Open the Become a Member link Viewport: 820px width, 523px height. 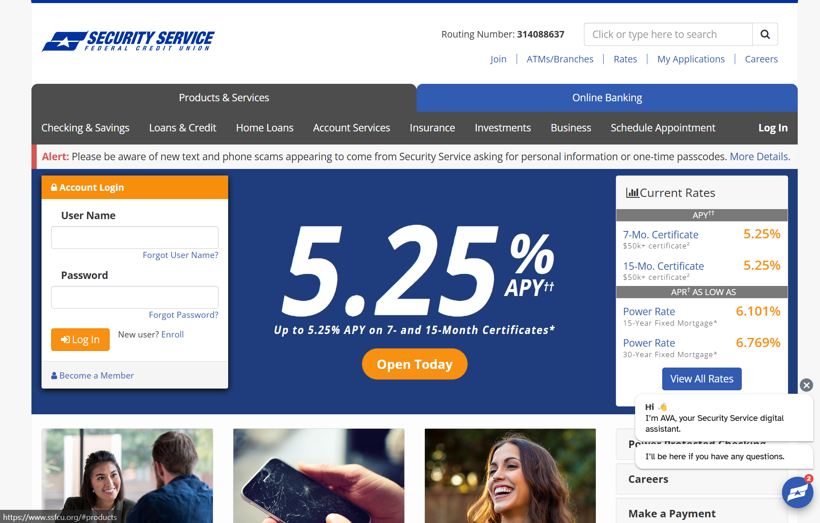pyautogui.click(x=93, y=375)
